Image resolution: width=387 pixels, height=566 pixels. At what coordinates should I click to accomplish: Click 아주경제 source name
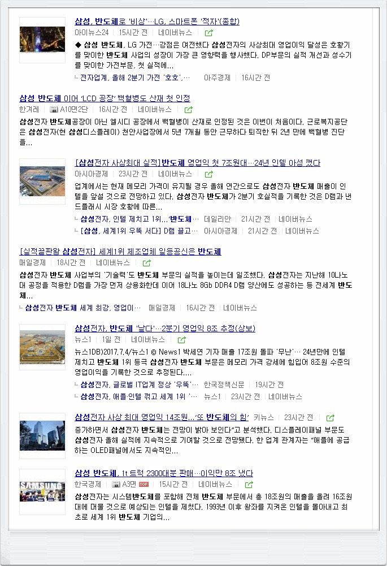click(217, 78)
